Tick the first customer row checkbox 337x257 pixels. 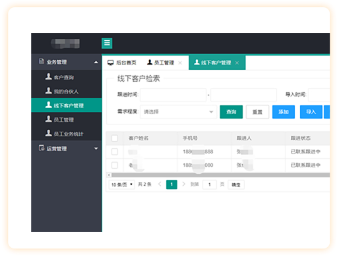click(x=115, y=152)
